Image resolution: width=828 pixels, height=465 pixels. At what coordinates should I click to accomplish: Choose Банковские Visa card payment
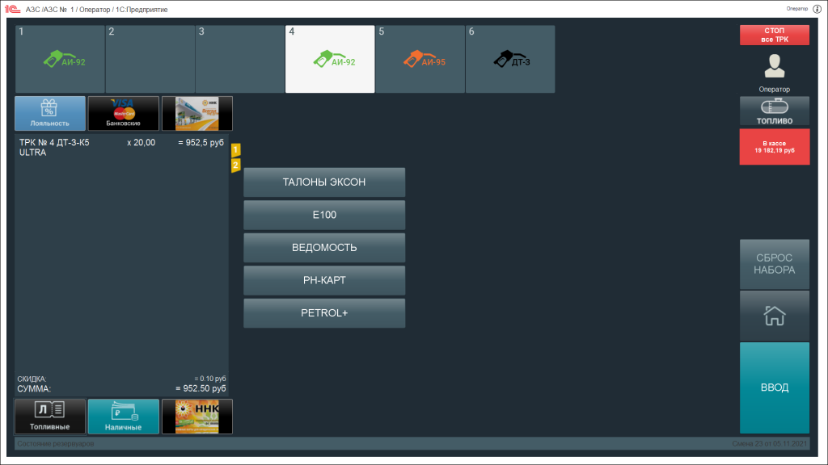(x=123, y=113)
